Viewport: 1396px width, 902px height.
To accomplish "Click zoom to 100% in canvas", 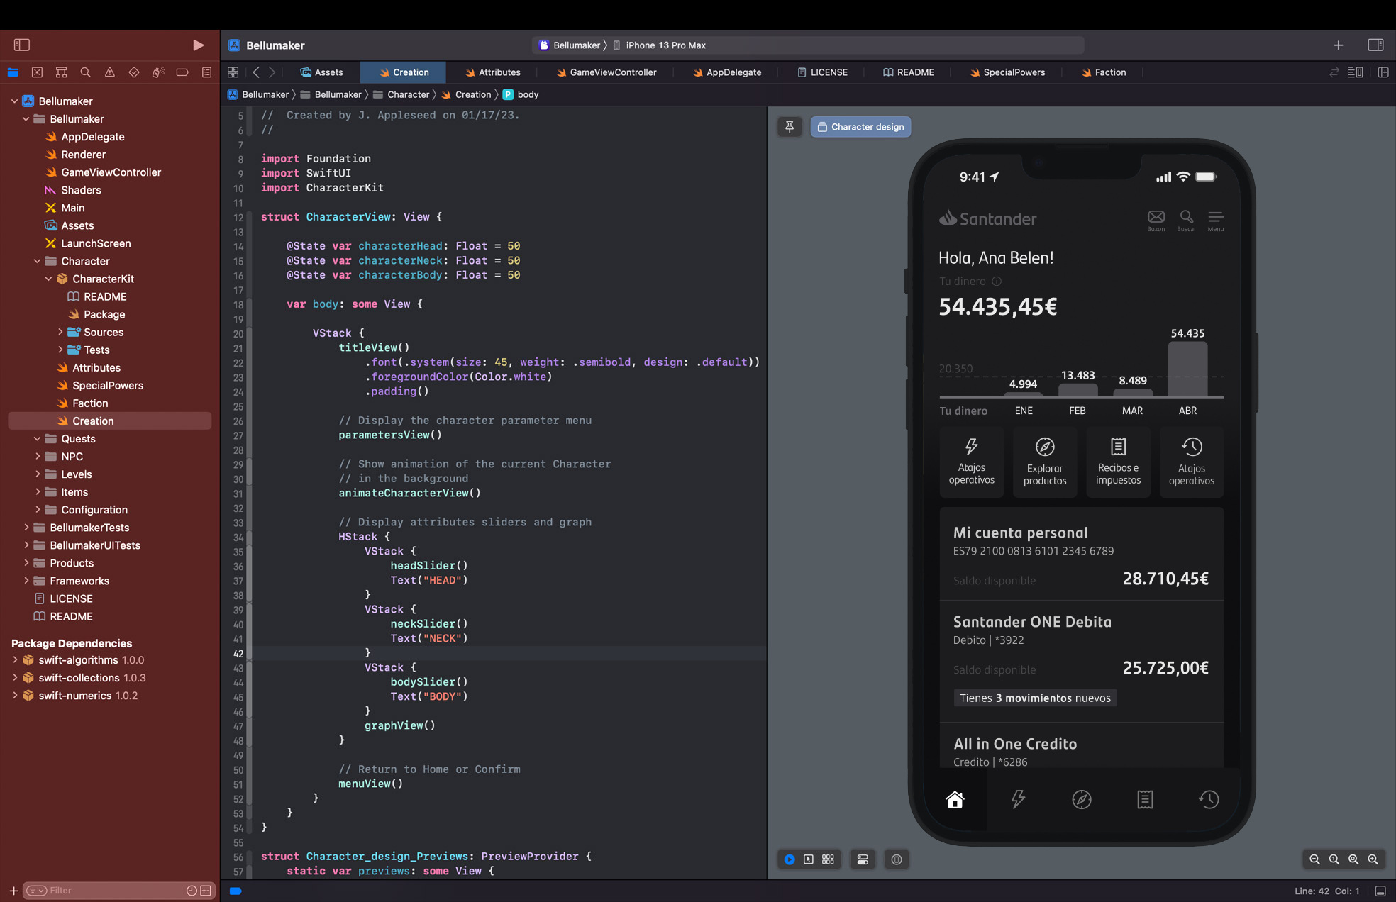I will pyautogui.click(x=1334, y=859).
